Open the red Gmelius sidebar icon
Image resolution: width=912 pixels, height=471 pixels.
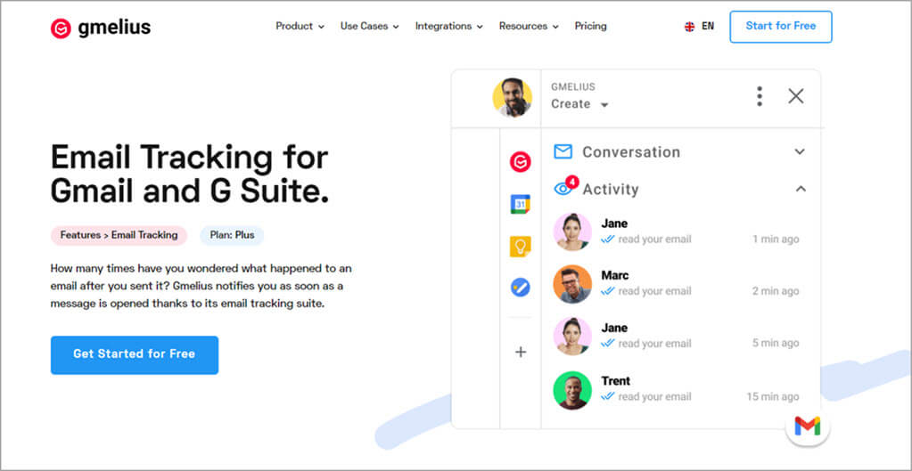tap(521, 161)
